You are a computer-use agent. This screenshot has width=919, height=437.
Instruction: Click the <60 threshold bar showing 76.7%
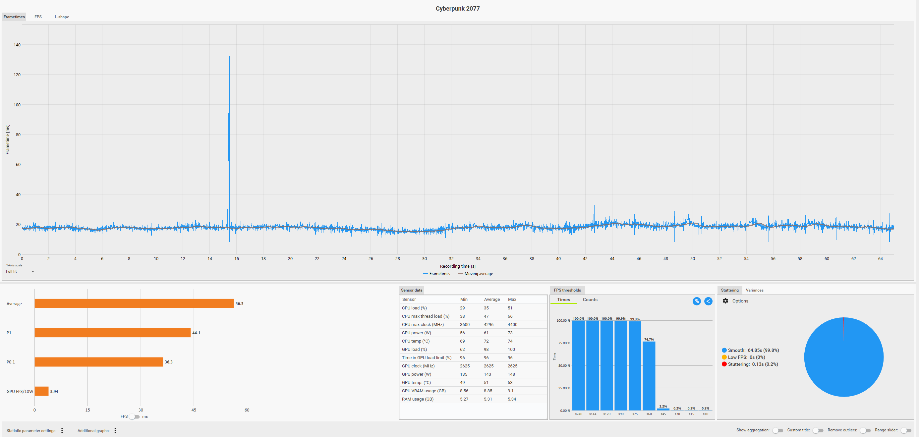(649, 376)
